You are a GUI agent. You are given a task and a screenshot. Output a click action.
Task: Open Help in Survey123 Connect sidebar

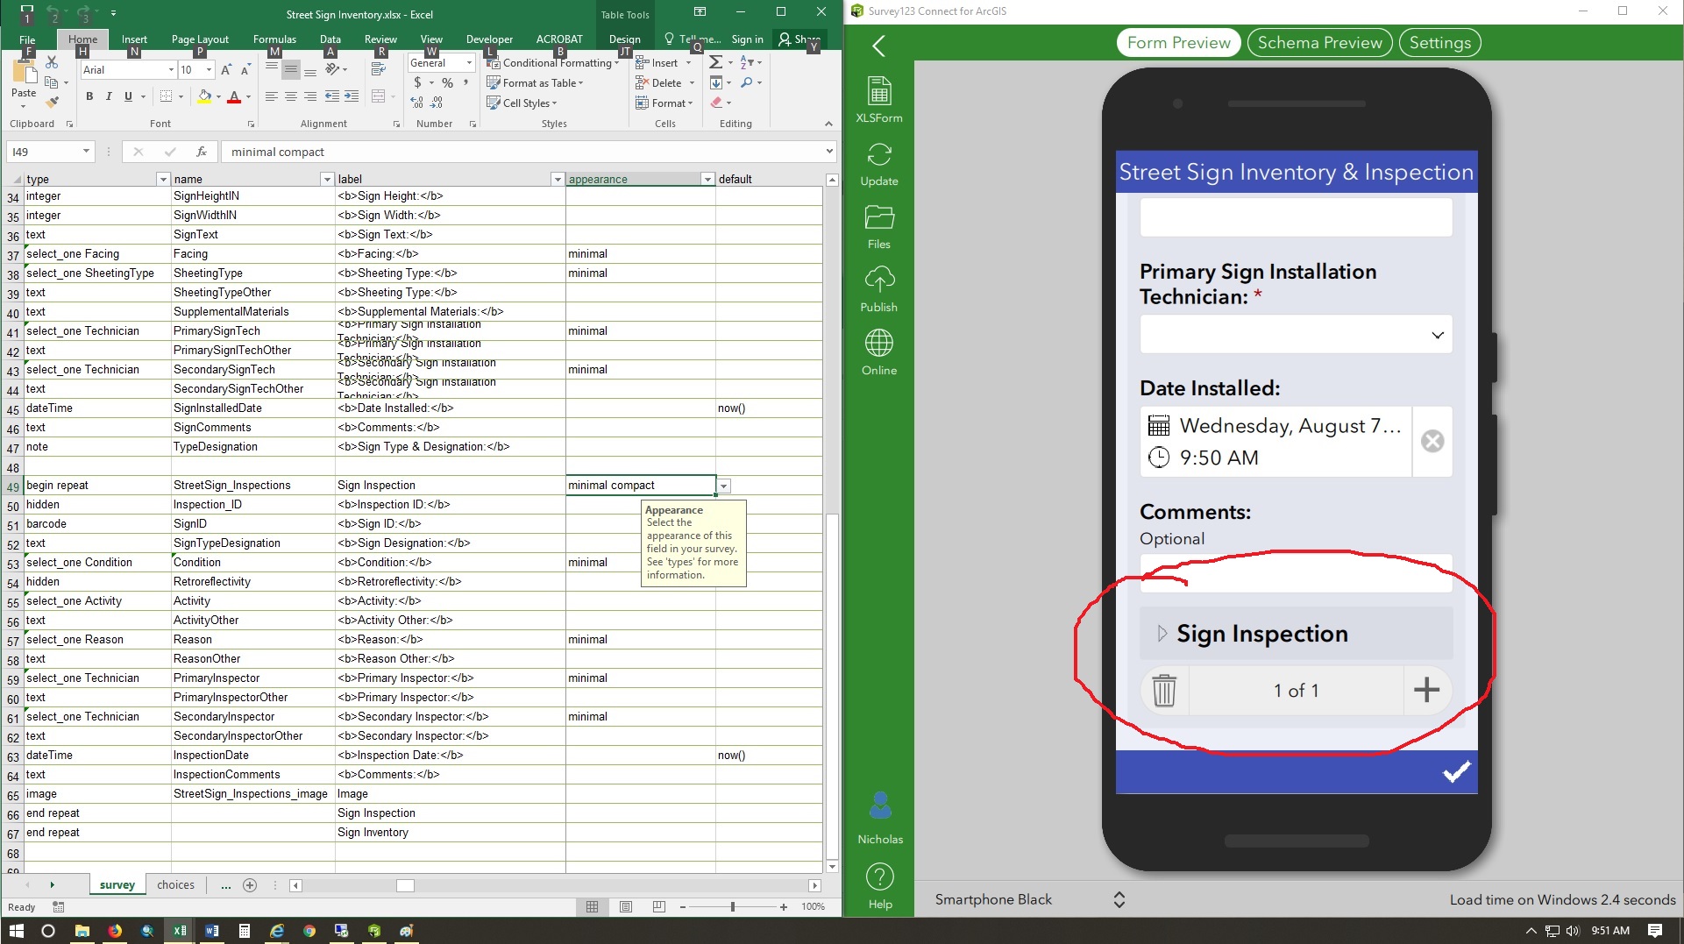coord(880,886)
